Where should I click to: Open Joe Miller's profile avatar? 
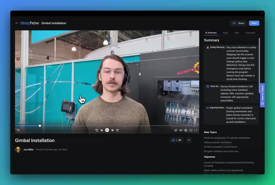(18, 150)
